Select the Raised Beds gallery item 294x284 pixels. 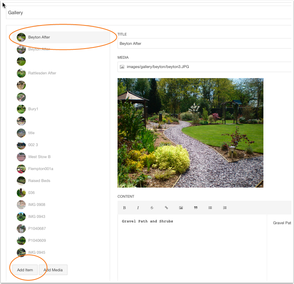(x=61, y=181)
